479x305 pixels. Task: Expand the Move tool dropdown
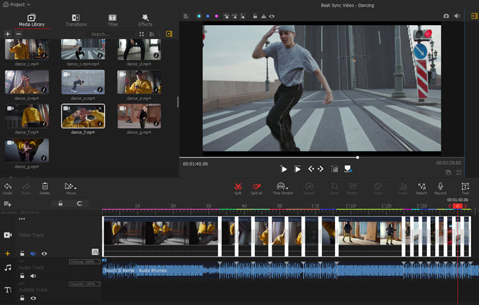(x=76, y=187)
